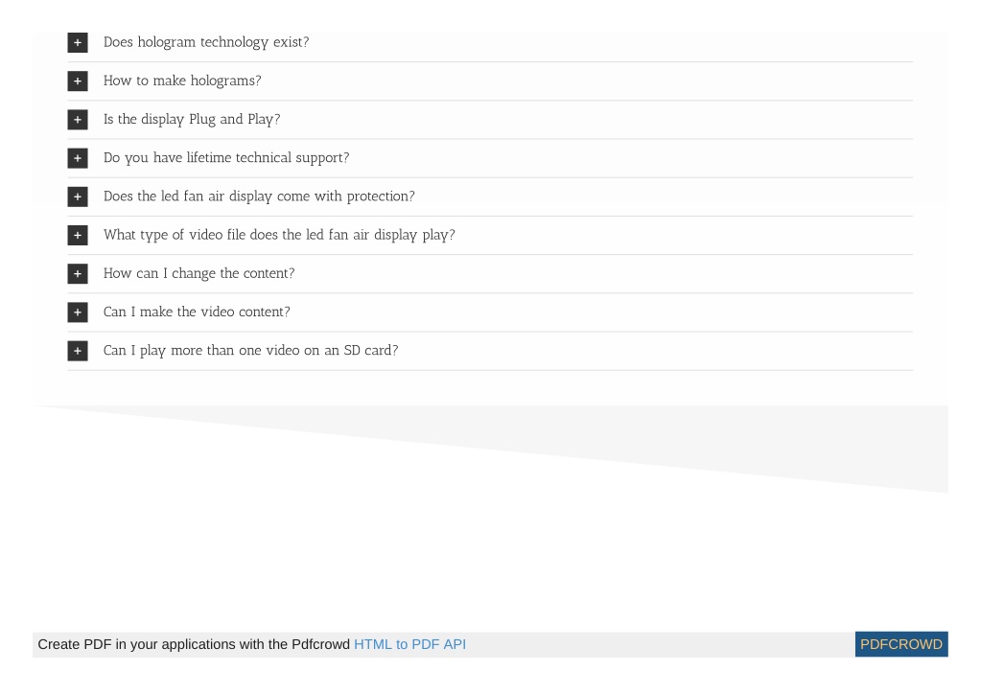Reveal answer for 'What type of video file' question

(x=279, y=235)
